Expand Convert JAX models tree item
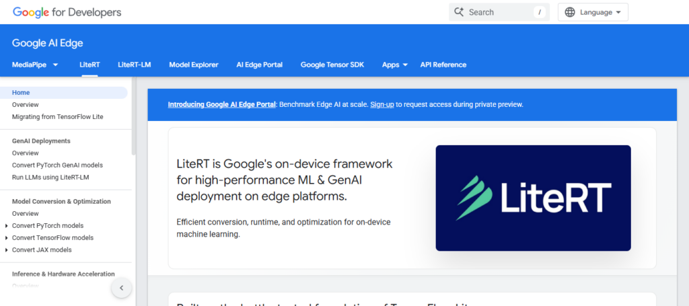The width and height of the screenshot is (689, 306). tap(7, 250)
